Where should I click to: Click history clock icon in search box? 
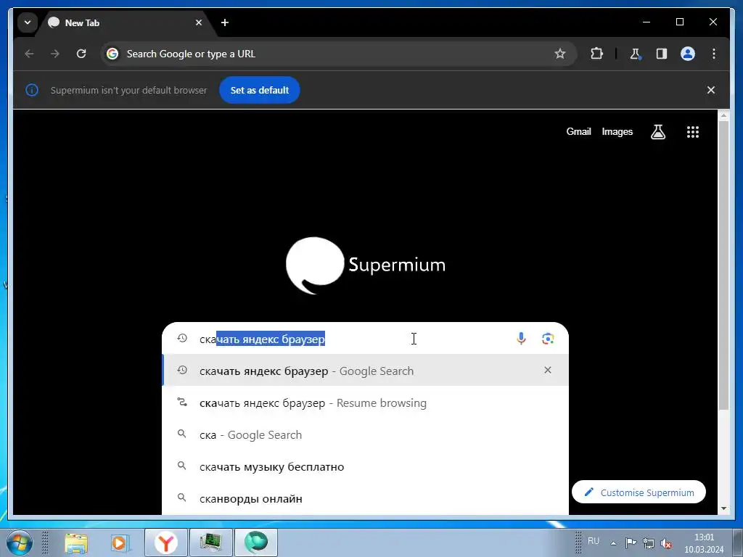(x=182, y=338)
